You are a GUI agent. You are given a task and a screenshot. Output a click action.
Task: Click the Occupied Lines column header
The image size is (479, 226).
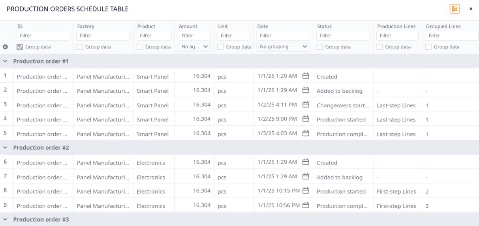(x=443, y=26)
